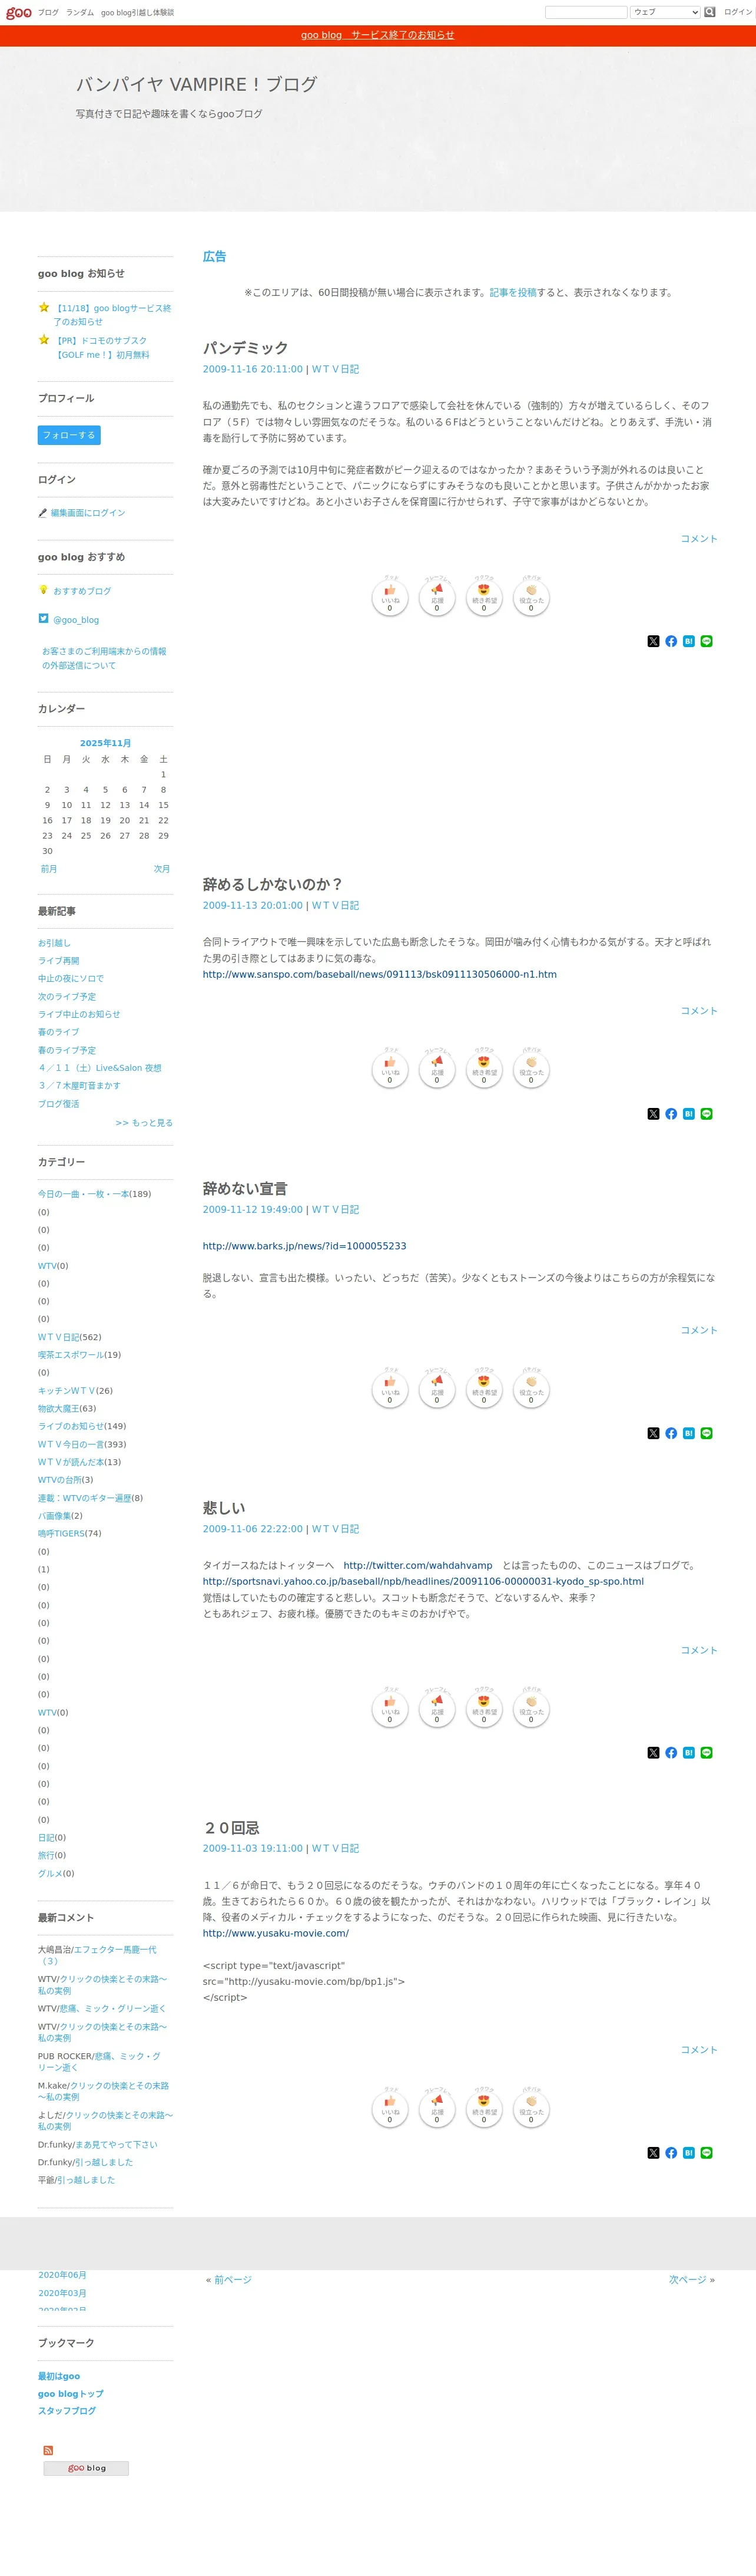Open the パンデミック post title
This screenshot has height=2576, width=756.
click(246, 347)
